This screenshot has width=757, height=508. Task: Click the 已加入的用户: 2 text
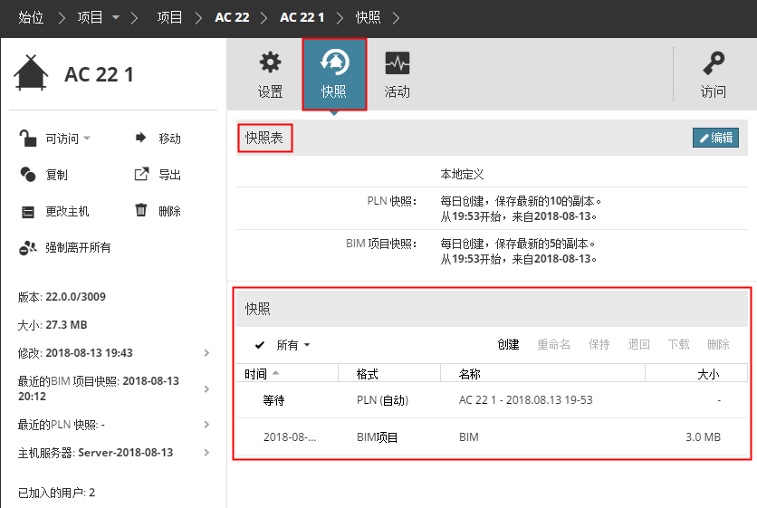[56, 493]
